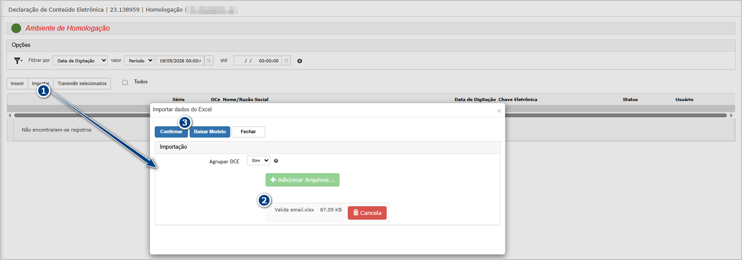Click the horizontal table scrollbar

point(371,115)
